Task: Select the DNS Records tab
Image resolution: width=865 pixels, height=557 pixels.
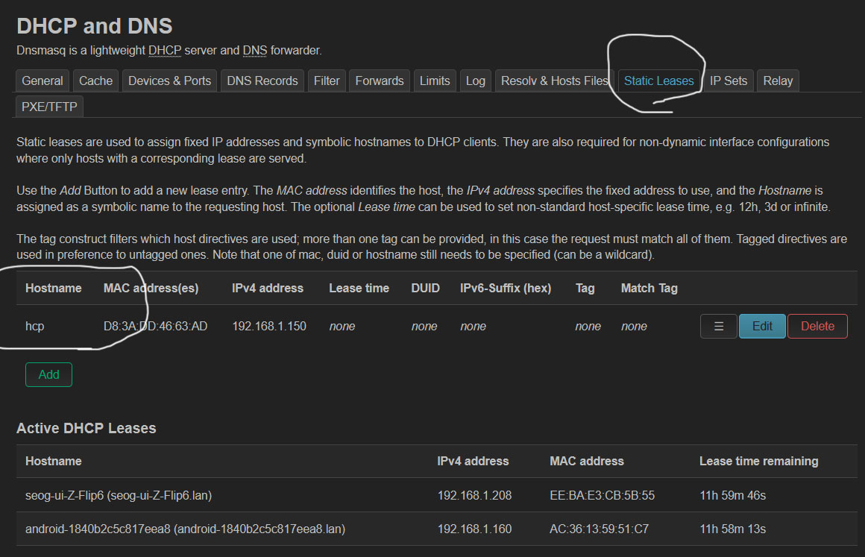Action: (262, 81)
